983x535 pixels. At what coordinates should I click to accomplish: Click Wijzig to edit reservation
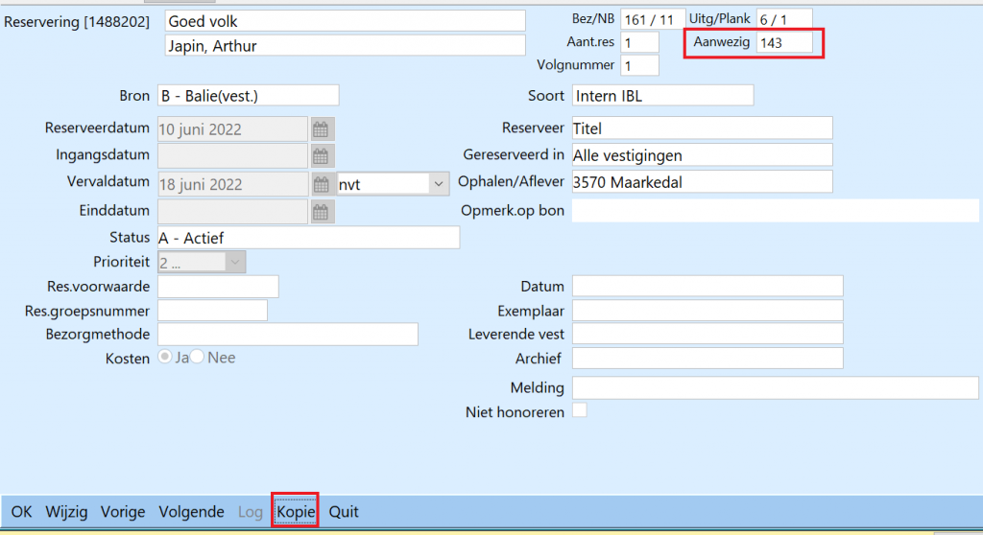tap(66, 512)
